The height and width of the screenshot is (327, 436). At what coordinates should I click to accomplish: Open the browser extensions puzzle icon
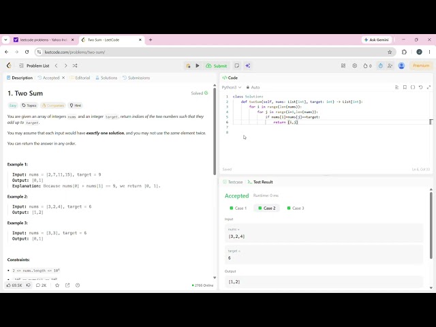[404, 52]
